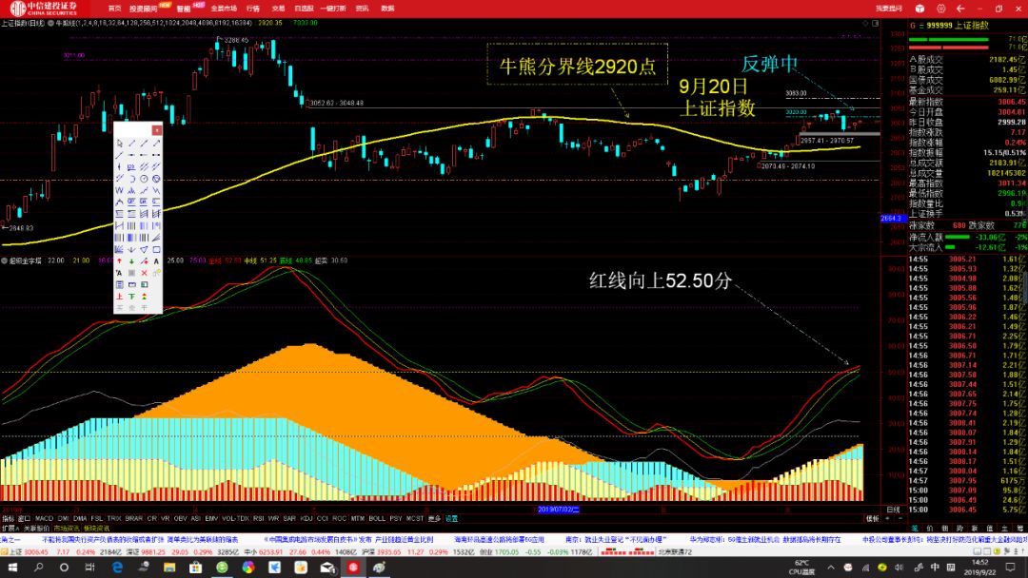Image resolution: width=1028 pixels, height=578 pixels.
Task: Select the arc drawing tool in palette
Action: 131,179
